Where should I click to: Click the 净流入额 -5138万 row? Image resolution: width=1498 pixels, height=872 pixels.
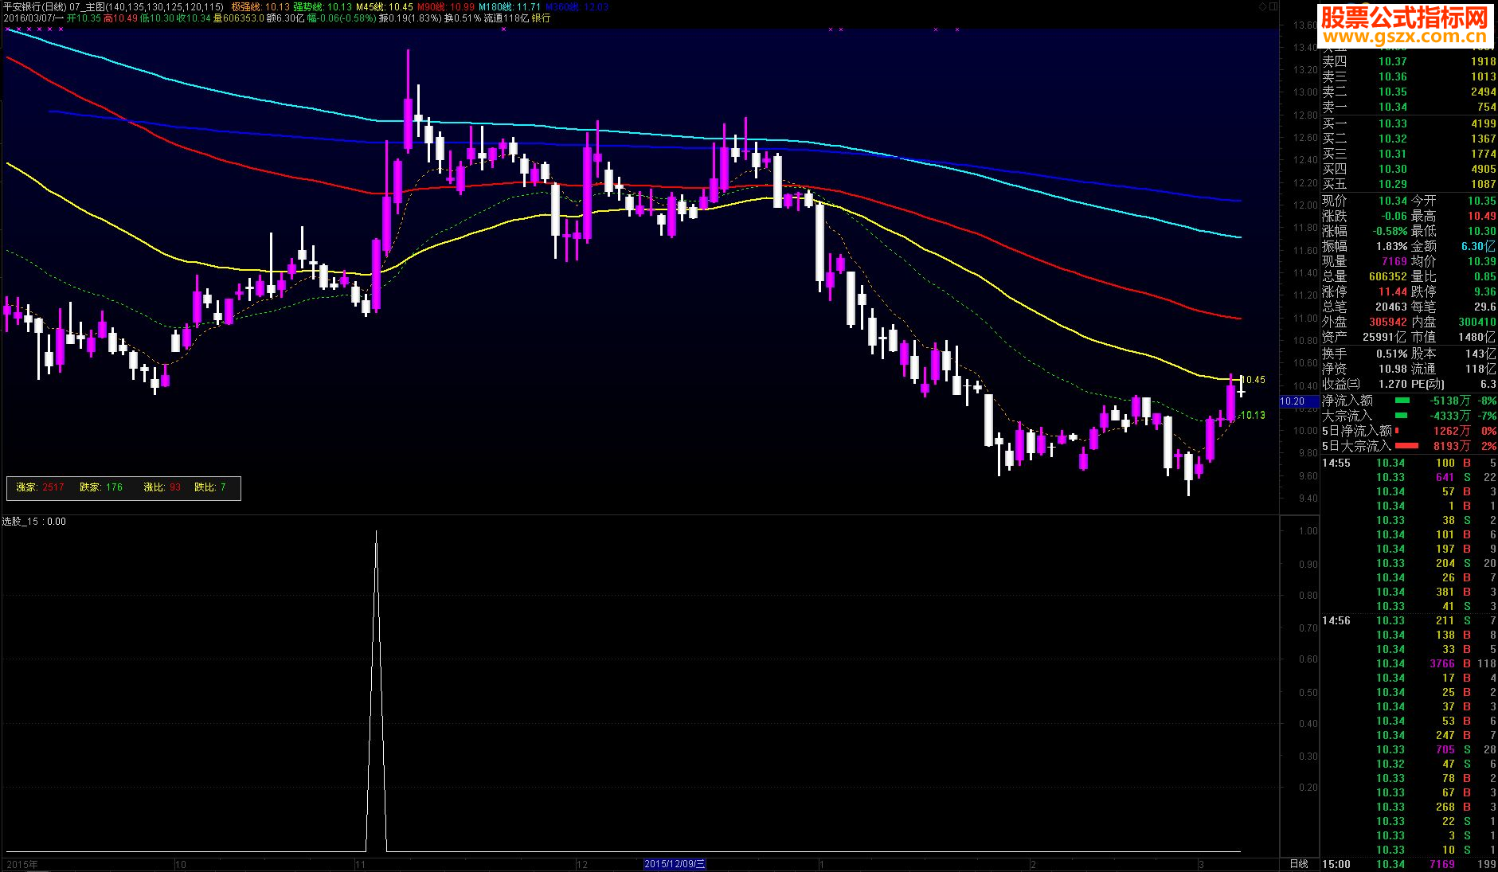point(1409,401)
